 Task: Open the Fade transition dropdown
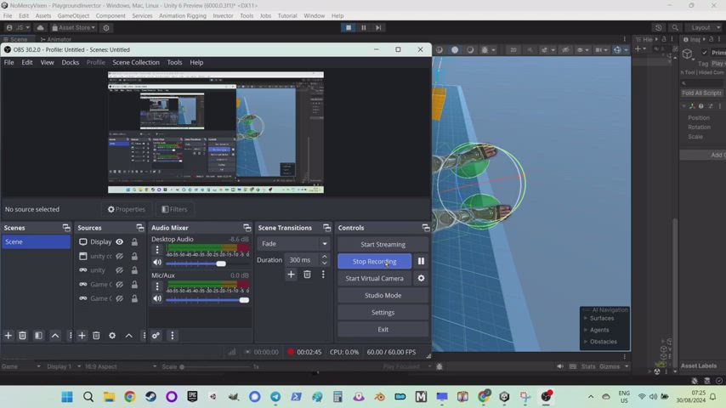[293, 244]
